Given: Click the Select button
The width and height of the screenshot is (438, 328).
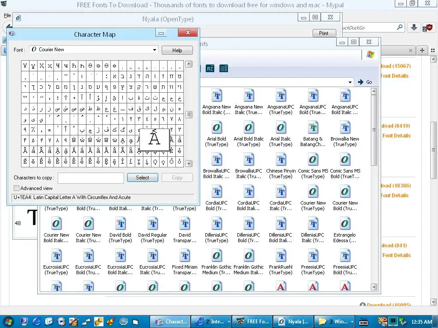Looking at the screenshot, I should point(142,178).
